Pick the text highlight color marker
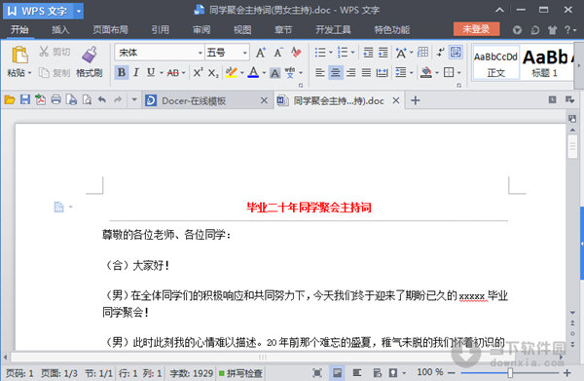 click(232, 72)
